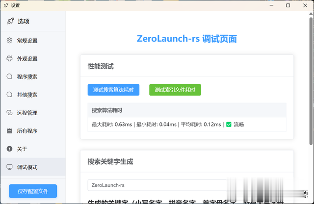Open 常规设置 settings page

tap(33, 41)
